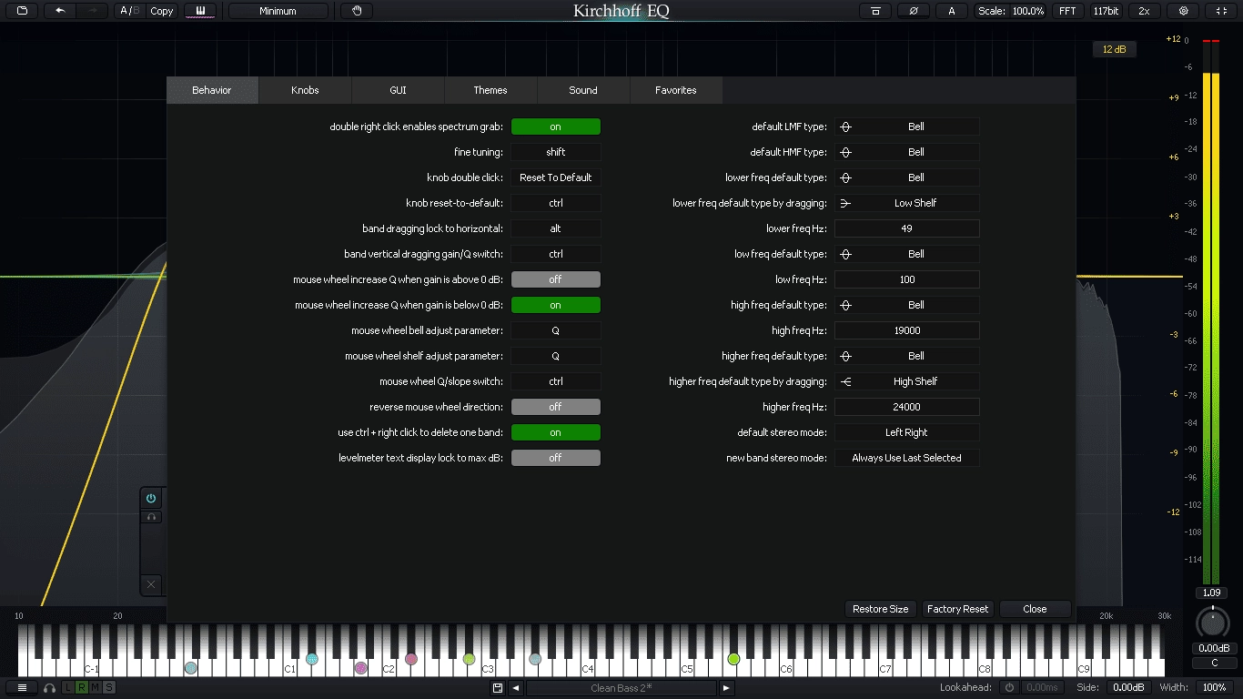Toggle the piano keyboard display icon
The image size is (1243, 699).
(x=200, y=11)
